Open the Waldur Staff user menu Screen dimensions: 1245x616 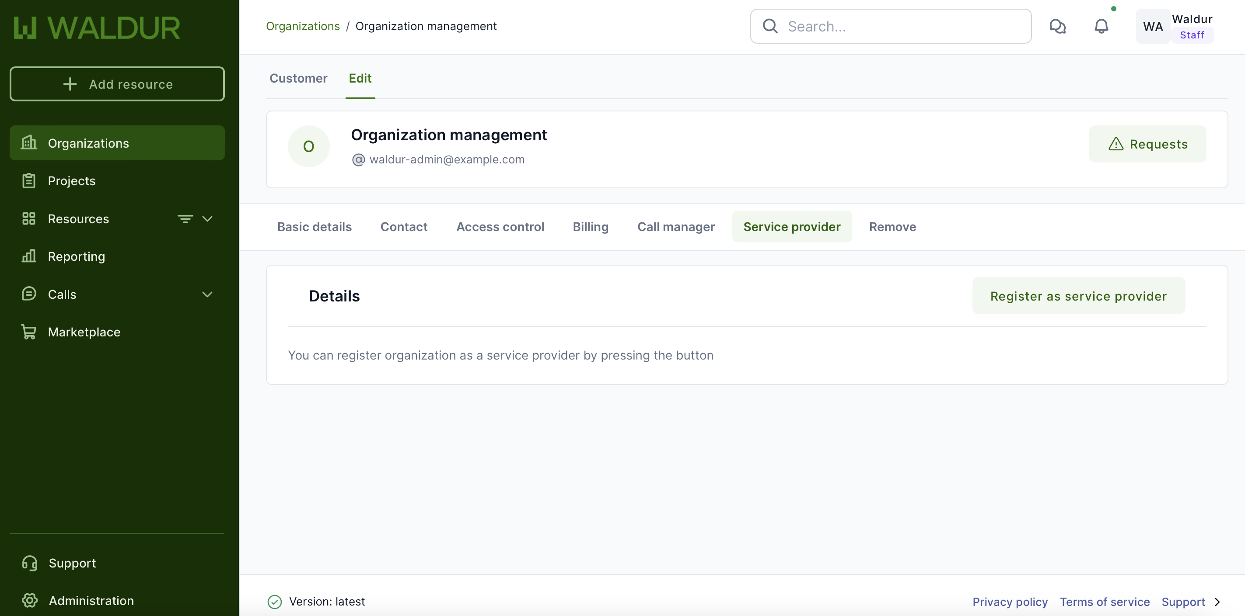[1175, 26]
